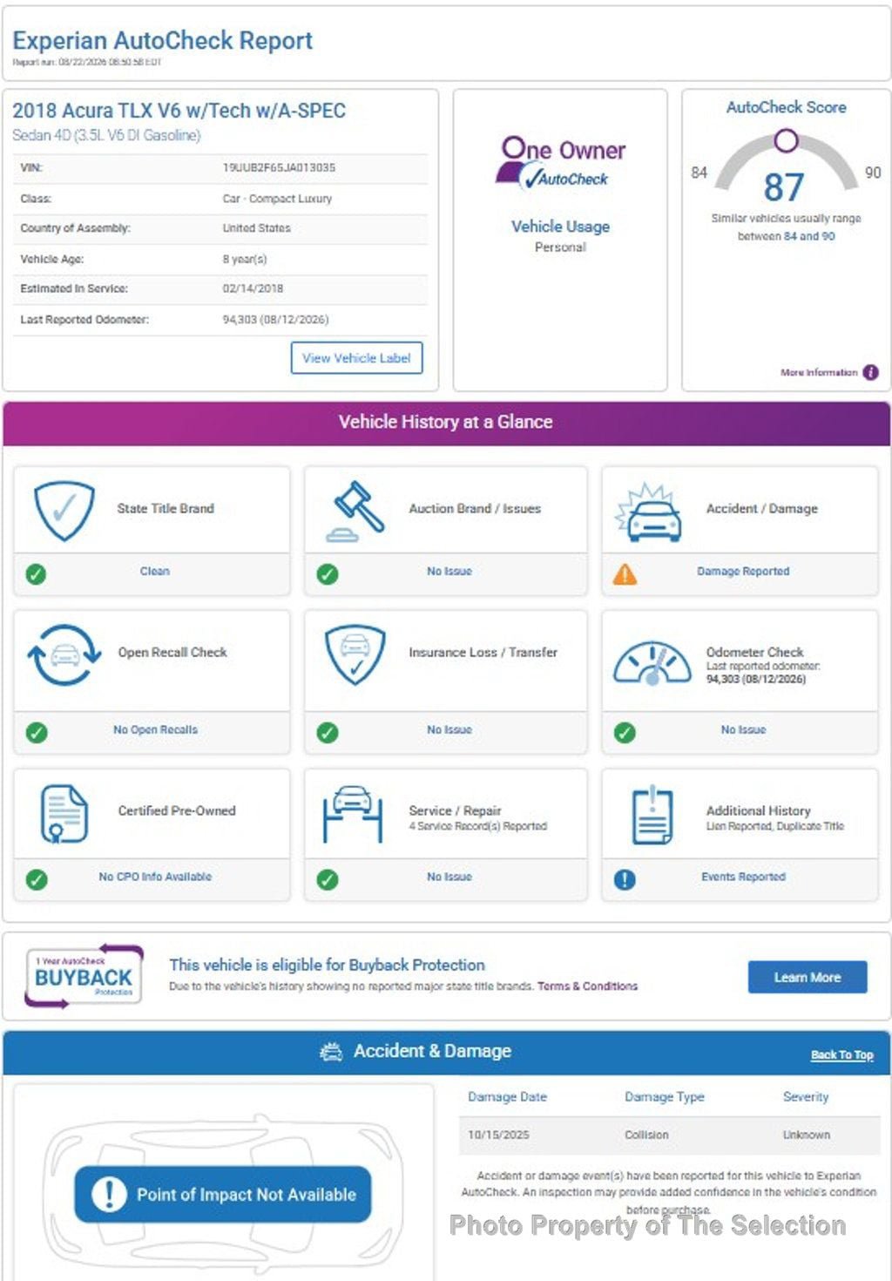
Task: Click the damage date 10/15/2025 cell
Action: tap(498, 1135)
